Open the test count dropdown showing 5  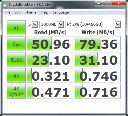coord(32,24)
